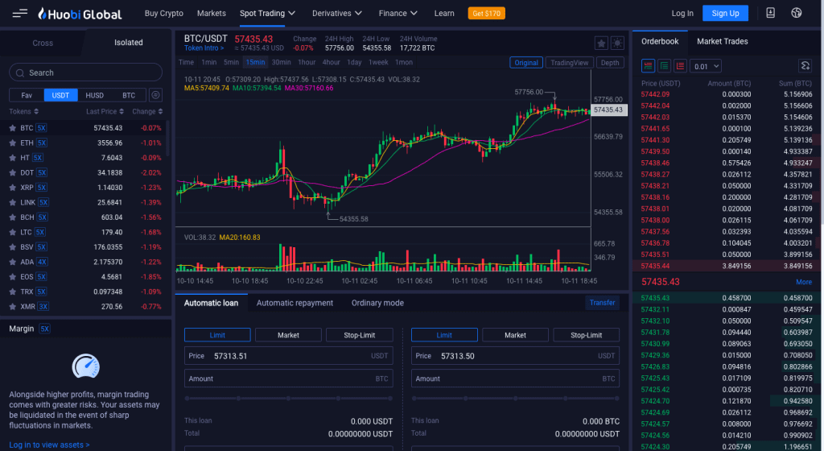Open the app download icon in header
824x451 pixels.
click(770, 13)
